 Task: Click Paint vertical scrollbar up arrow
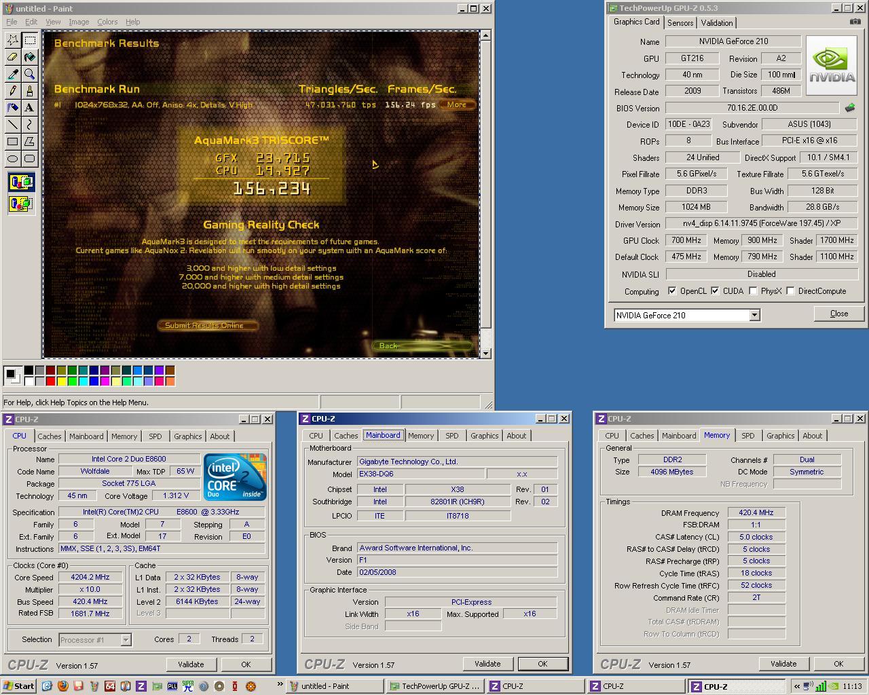tap(485, 35)
